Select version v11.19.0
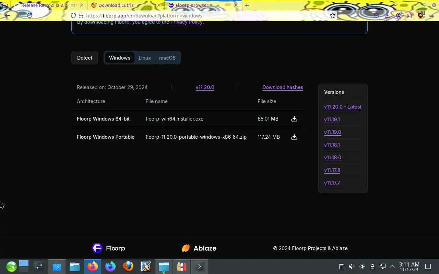439x274 pixels. (x=332, y=132)
